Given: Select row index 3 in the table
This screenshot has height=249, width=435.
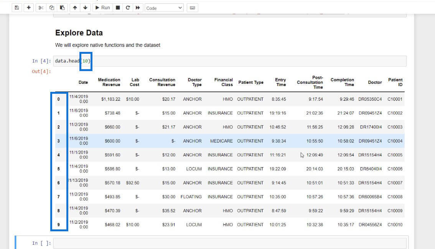Looking at the screenshot, I should click(x=59, y=141).
